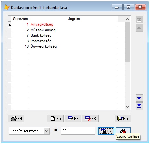Image resolution: width=150 pixels, height=144 pixels.
Task: Click the printer F9 button
Action: point(16,119)
